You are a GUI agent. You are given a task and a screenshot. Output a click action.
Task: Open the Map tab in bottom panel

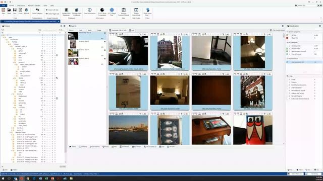[x=114, y=147]
